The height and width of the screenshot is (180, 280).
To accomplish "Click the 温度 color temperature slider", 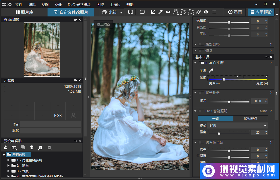I will point(238,79).
